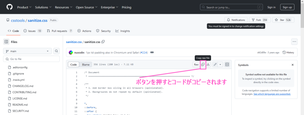Click the Sign in link
The image size is (304, 115).
(271, 7)
